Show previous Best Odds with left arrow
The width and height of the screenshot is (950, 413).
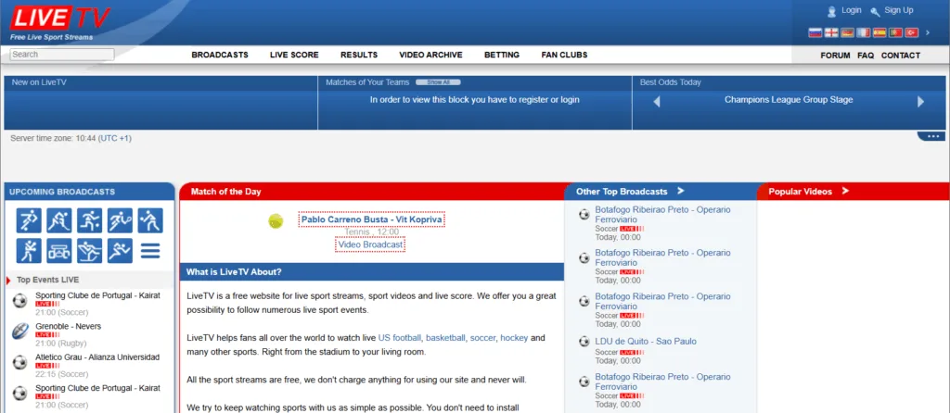[657, 102]
